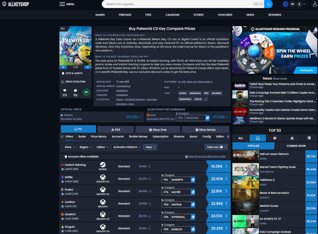The image size is (318, 234).
Task: Select the Xbox One platform tab
Action: (x=158, y=130)
